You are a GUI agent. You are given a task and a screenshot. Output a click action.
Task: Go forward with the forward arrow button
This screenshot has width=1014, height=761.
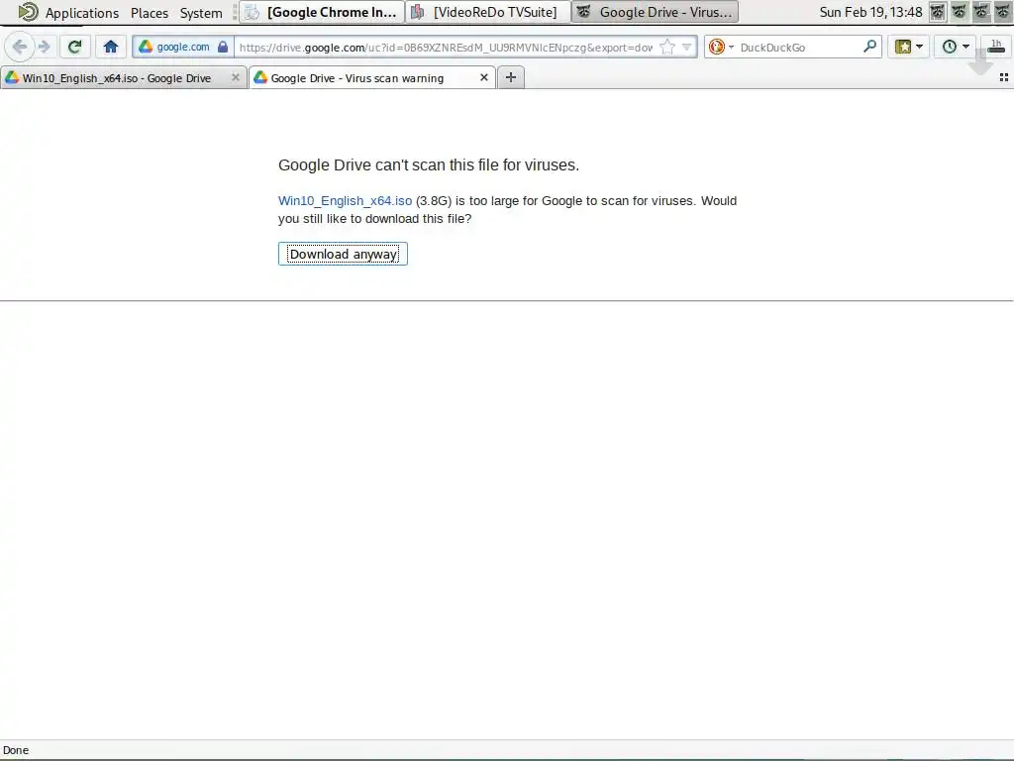[x=44, y=47]
